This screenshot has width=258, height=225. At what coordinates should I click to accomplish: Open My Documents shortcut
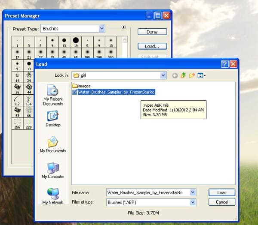pyautogui.click(x=53, y=144)
